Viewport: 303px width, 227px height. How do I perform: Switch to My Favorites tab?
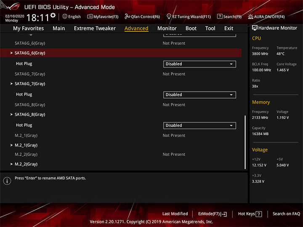29,29
